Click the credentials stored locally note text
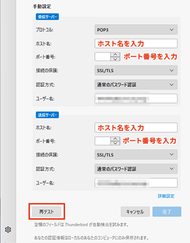This screenshot has width=190, height=243. point(91,238)
